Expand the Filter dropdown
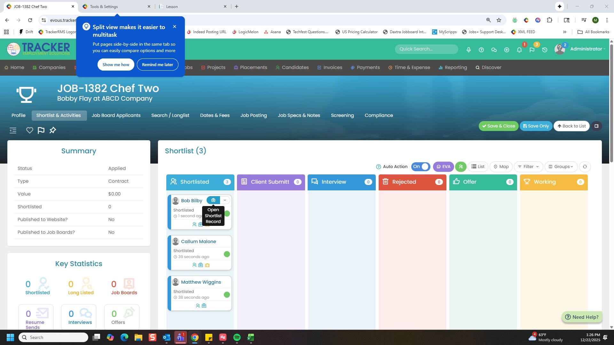This screenshot has width=614, height=345. coord(528,167)
